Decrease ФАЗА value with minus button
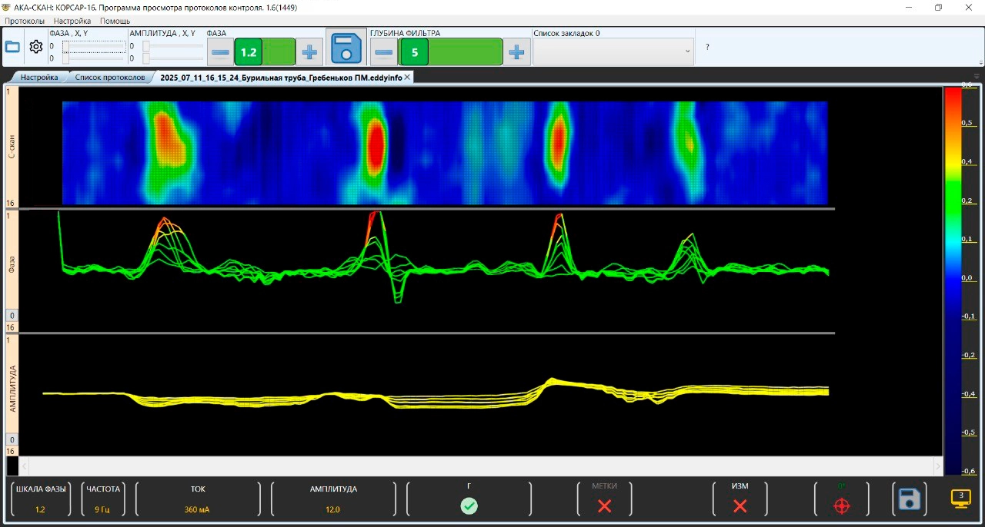Screen dimensions: 985x527 [x=220, y=52]
